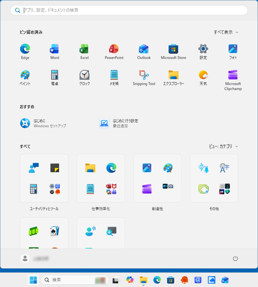Open file explorer icon in 仕事効率化 folder

90,168
